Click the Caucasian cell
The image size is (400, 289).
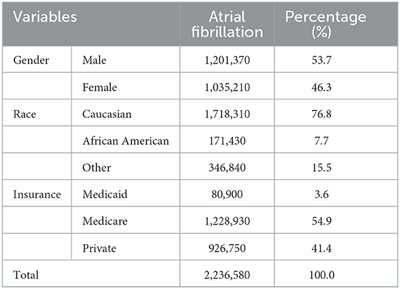pyautogui.click(x=106, y=115)
